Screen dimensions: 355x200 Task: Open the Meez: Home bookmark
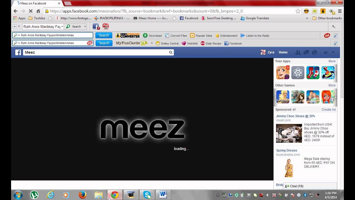(151, 18)
